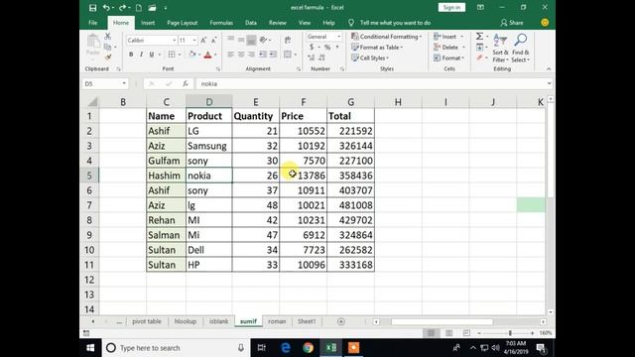This screenshot has width=635, height=357.
Task: Redo the last undone action
Action: [122, 8]
